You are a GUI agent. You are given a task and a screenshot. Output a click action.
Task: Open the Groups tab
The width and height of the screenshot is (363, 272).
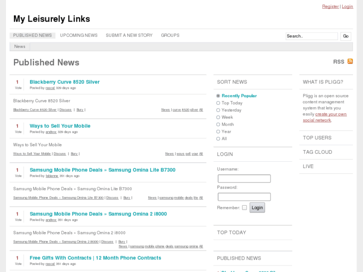pos(170,35)
